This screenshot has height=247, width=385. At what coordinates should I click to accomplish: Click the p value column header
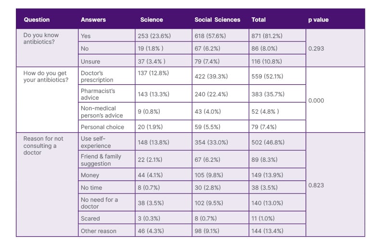[x=318, y=20]
